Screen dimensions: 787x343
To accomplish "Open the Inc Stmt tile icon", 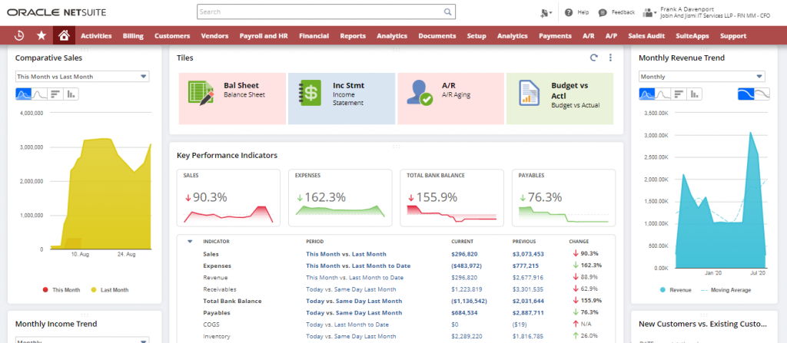I will pos(310,92).
